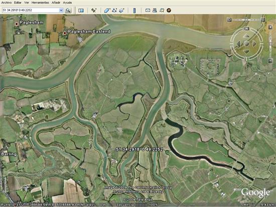Open the Archivo menu
276x207 pixels.
pyautogui.click(x=7, y=3)
